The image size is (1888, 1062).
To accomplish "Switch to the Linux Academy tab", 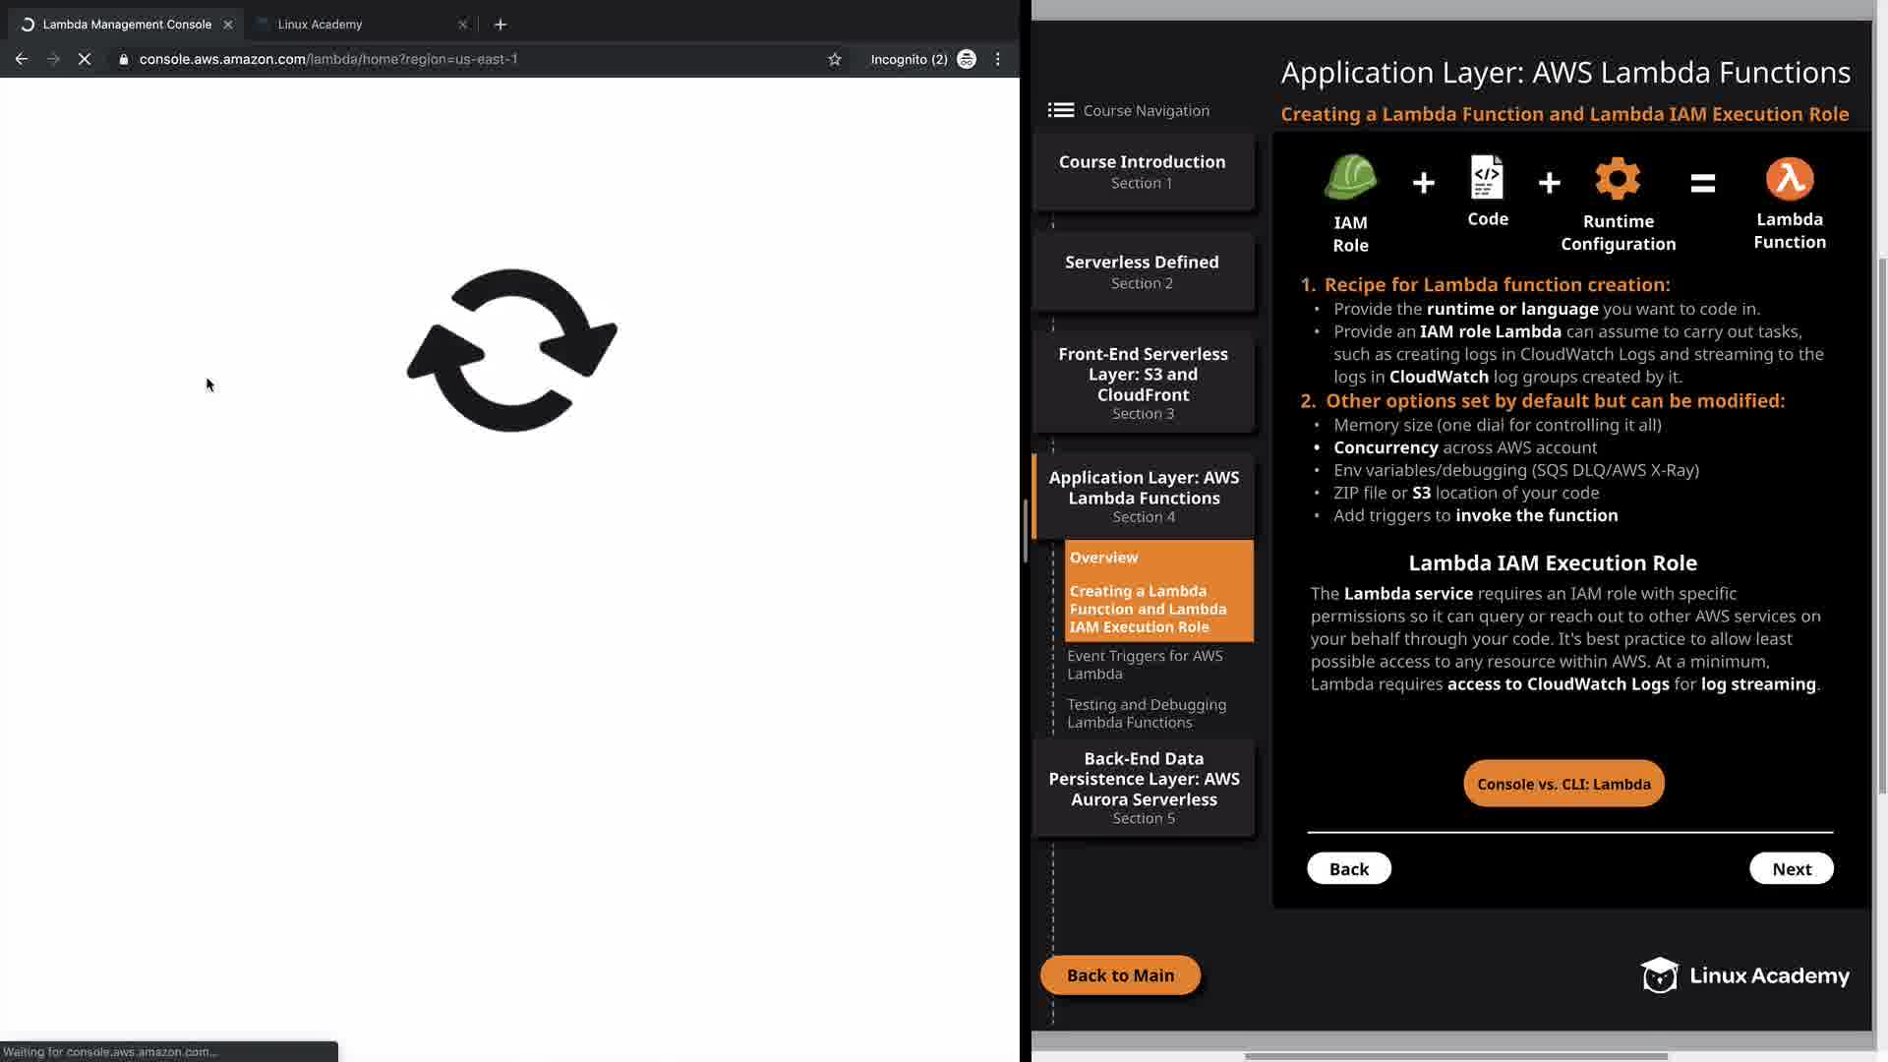I will point(320,24).
